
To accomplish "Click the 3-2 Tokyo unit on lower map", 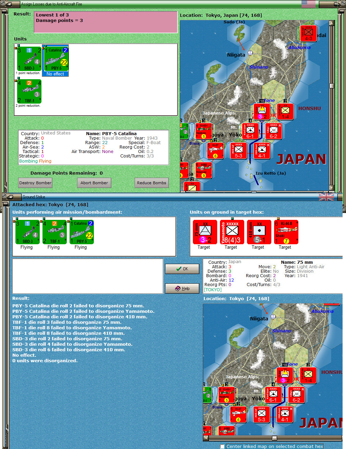I will [x=285, y=375].
